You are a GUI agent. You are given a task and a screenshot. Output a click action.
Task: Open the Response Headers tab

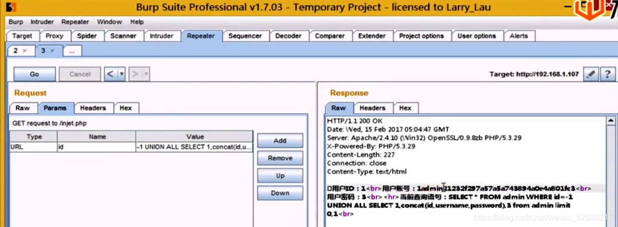[372, 108]
